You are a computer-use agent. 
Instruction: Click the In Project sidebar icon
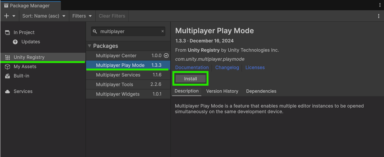coord(7,32)
